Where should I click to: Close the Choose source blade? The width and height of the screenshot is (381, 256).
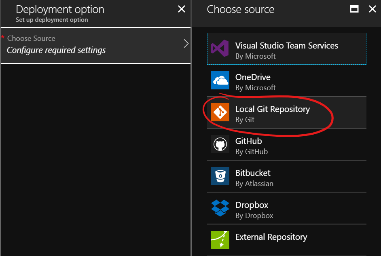coord(372,9)
